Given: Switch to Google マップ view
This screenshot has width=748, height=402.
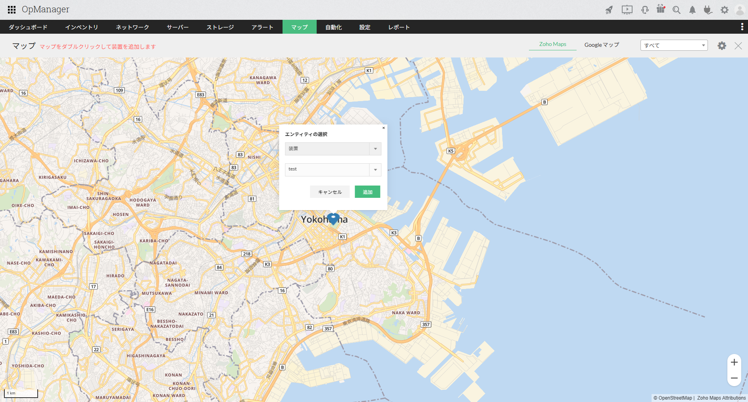Looking at the screenshot, I should pos(602,45).
